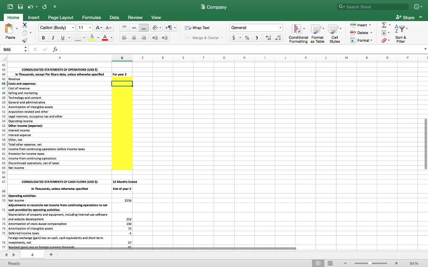The image size is (428, 267).
Task: Click the Redo arrow icon
Action: point(44,7)
